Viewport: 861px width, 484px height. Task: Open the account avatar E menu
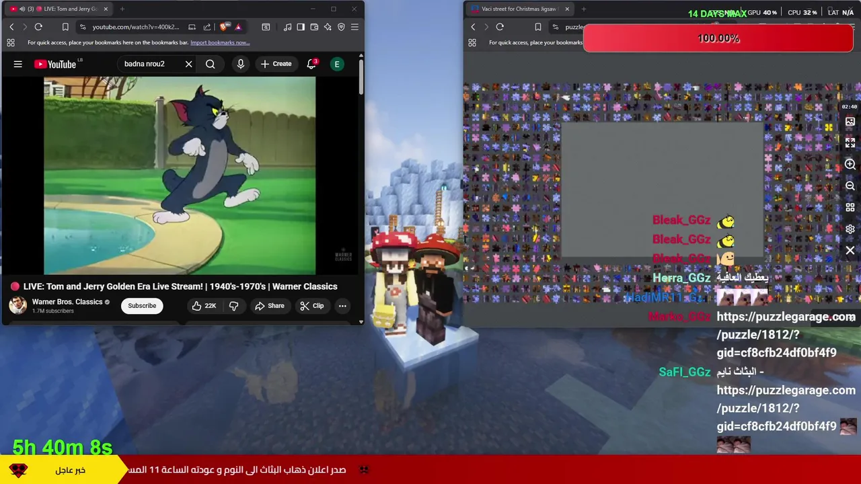pyautogui.click(x=337, y=65)
